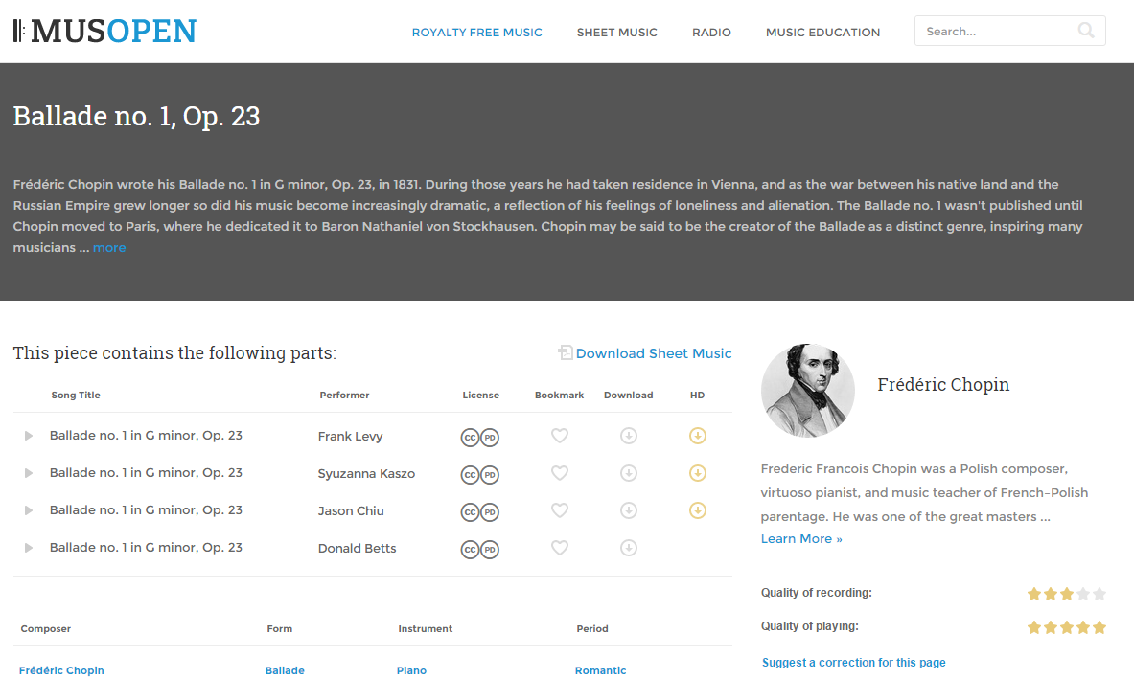Open Creative Commons license for Jason Chiu
Viewport: 1134px width, 679px height.
pos(470,512)
